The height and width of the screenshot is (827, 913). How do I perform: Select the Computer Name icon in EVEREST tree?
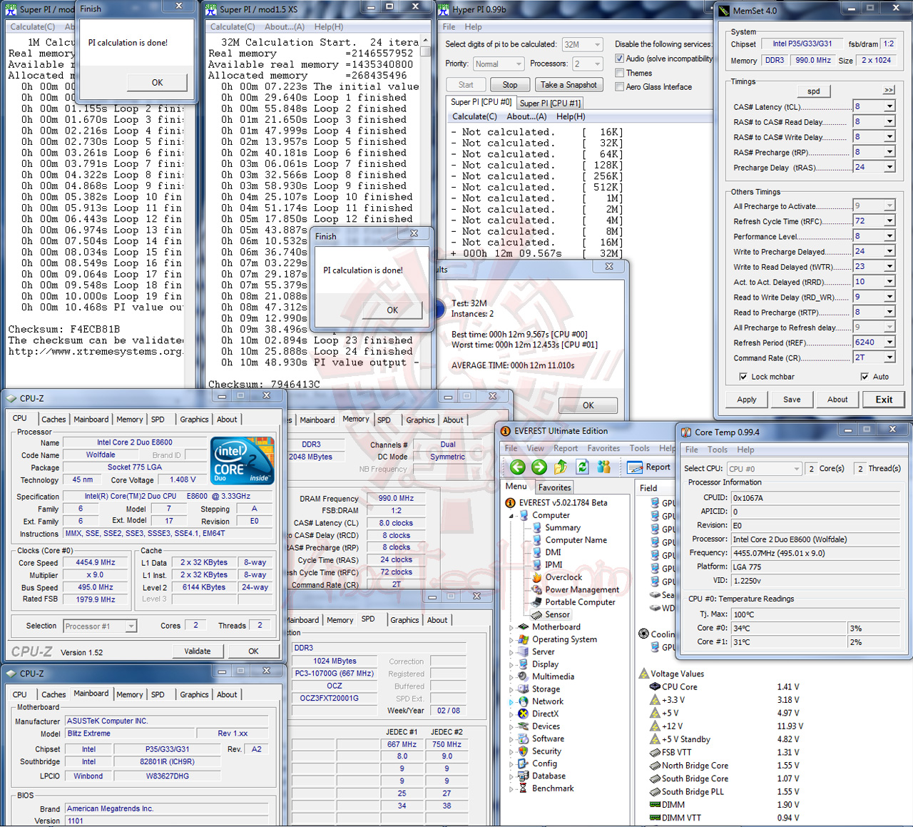(537, 540)
